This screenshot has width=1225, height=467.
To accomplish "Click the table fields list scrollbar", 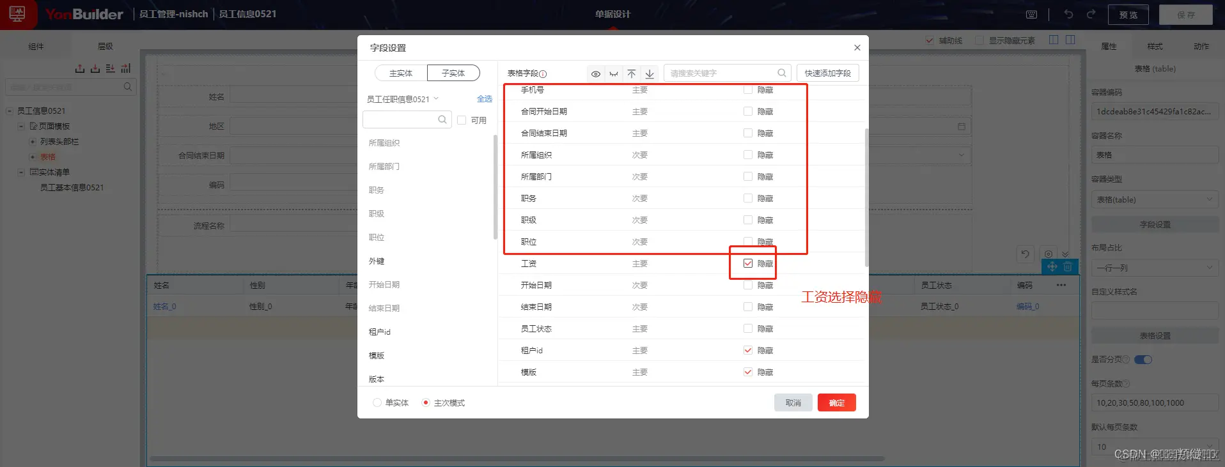I will (866, 197).
